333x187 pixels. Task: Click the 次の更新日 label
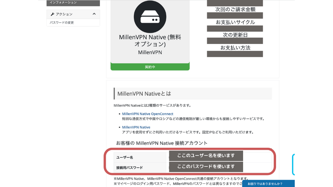(235, 35)
